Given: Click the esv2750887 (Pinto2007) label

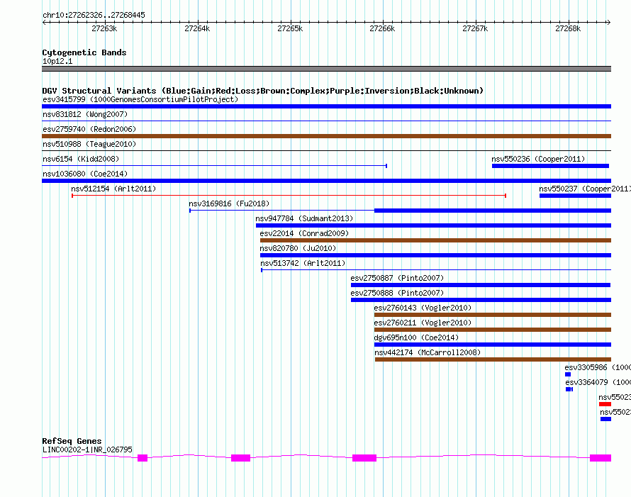Looking at the screenshot, I should [397, 278].
